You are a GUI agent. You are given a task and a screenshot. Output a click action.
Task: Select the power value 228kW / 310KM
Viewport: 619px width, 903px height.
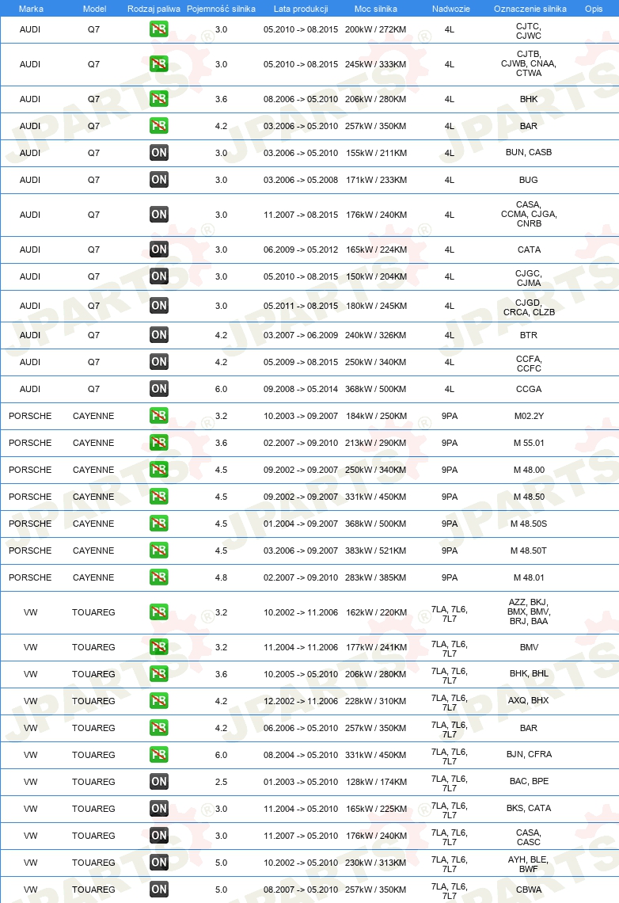point(376,701)
